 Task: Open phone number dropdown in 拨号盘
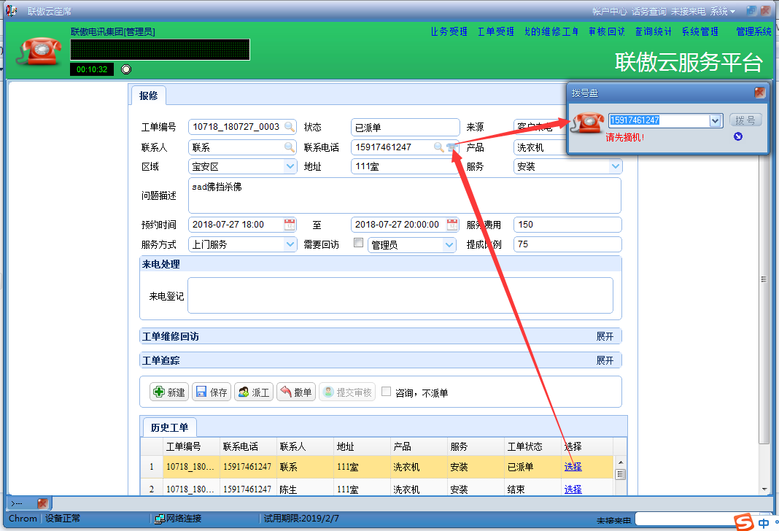(716, 120)
